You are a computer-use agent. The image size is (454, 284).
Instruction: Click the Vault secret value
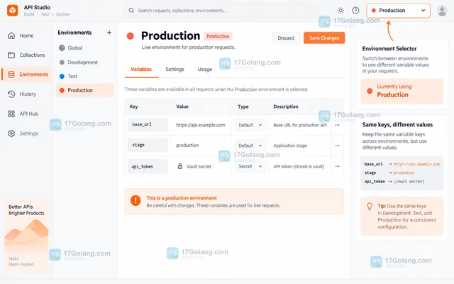pyautogui.click(x=199, y=166)
